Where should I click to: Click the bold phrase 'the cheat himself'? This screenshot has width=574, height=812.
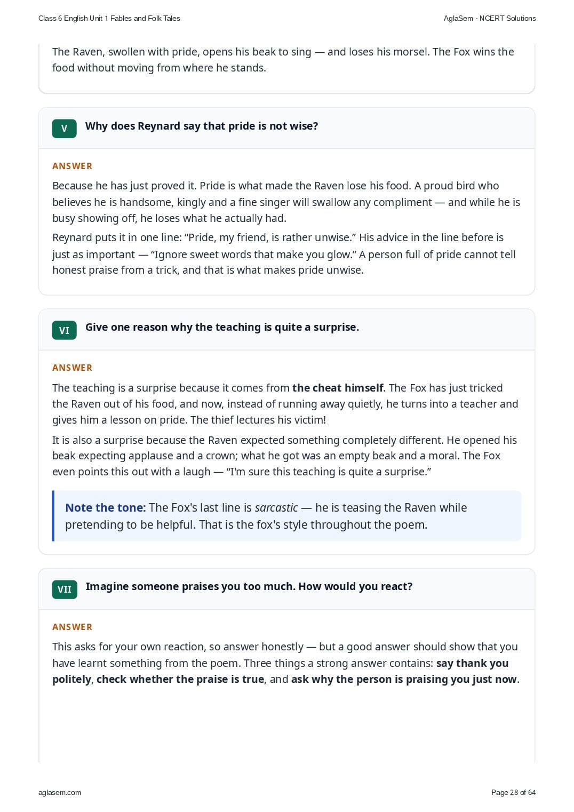pos(338,388)
